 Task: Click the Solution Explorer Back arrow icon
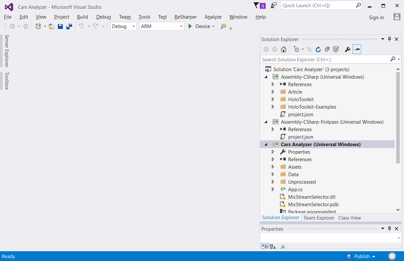pos(266,49)
